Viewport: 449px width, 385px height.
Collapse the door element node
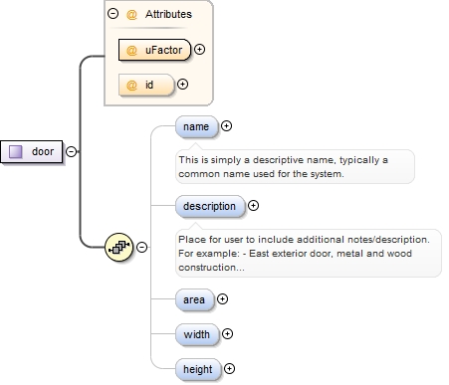click(72, 151)
